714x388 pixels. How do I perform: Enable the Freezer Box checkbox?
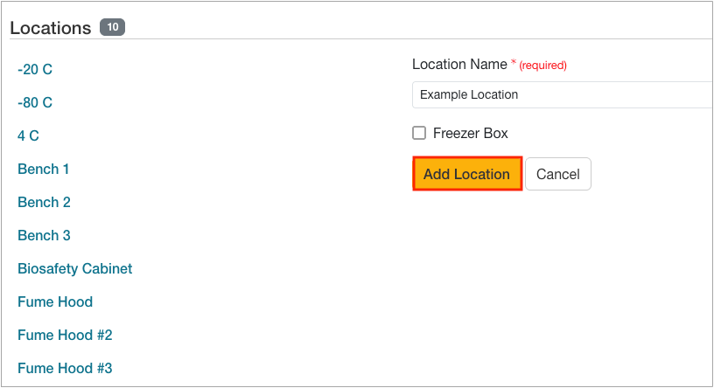click(x=419, y=133)
